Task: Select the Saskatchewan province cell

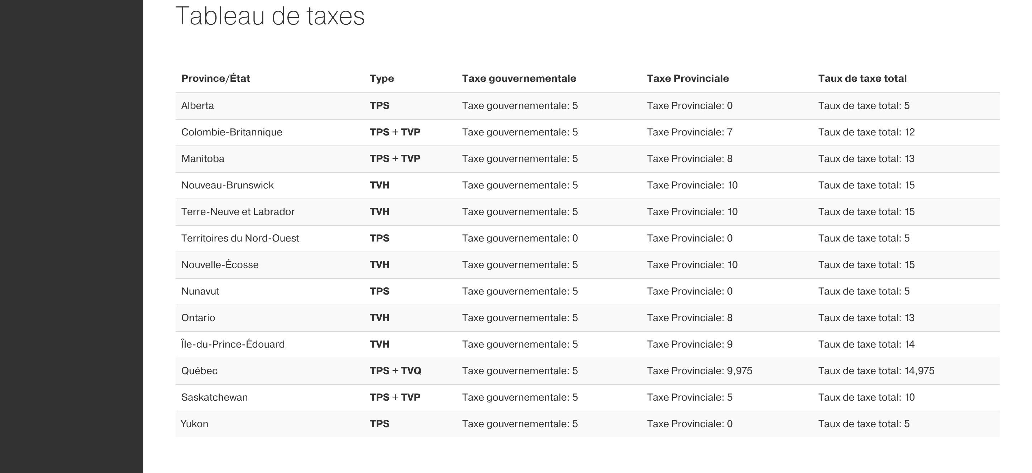Action: 214,397
